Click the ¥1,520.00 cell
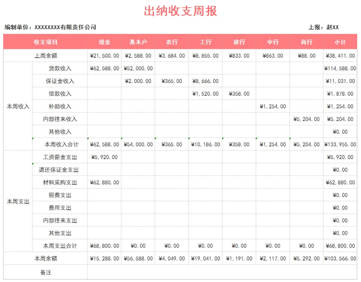The width and height of the screenshot is (361, 282). (x=205, y=93)
